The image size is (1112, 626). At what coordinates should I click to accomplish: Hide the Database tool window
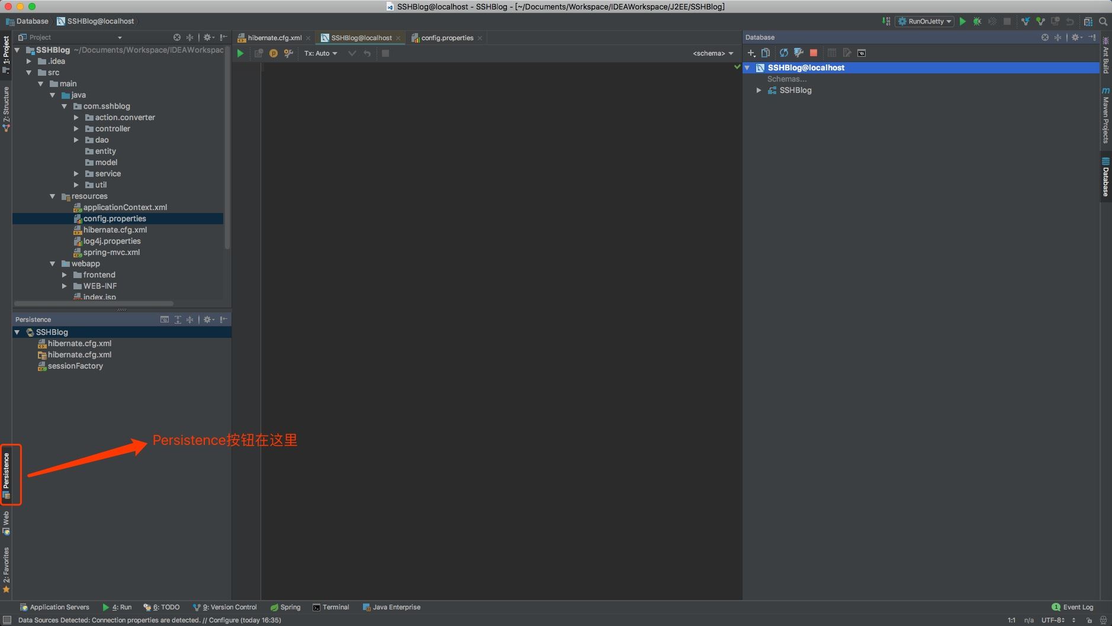coord(1092,37)
